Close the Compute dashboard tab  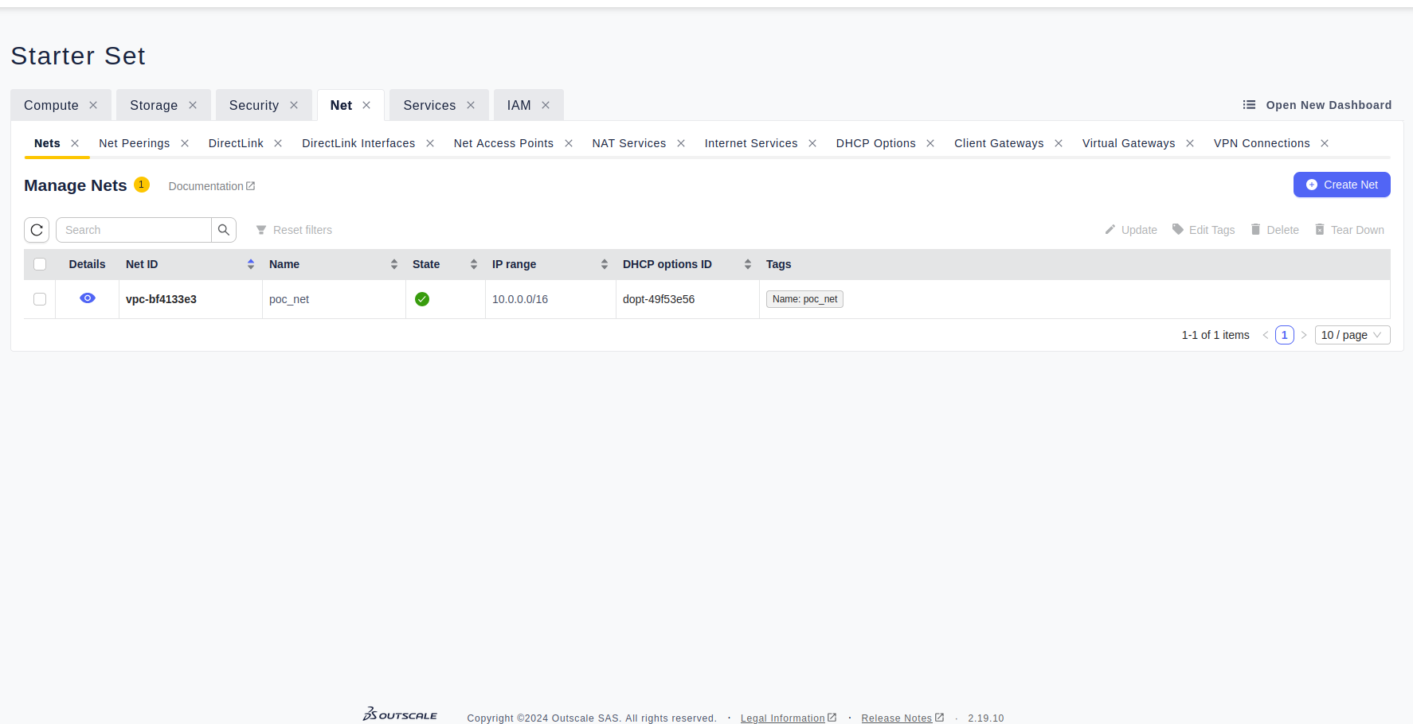[x=93, y=105]
